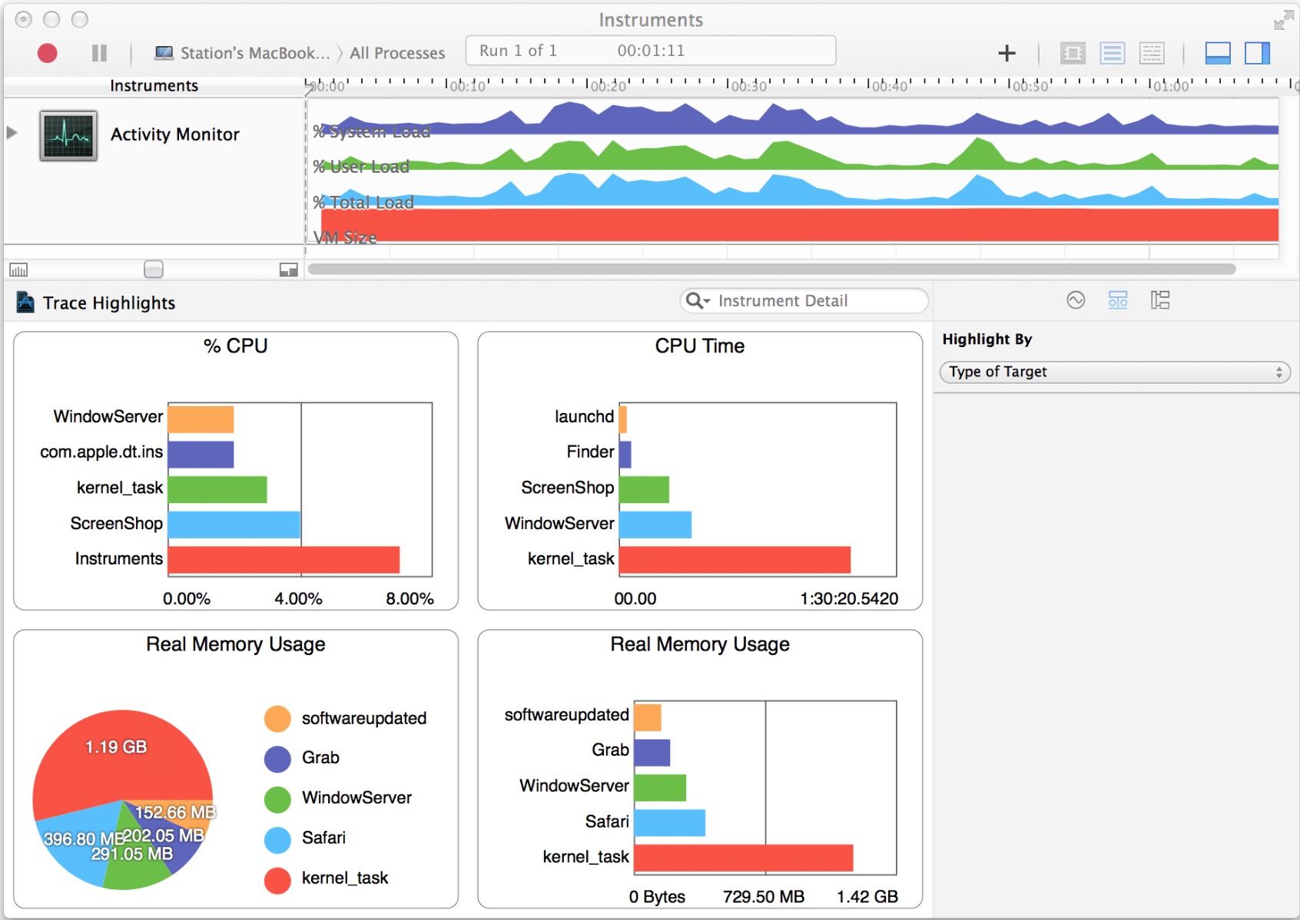The image size is (1300, 920).
Task: Click the red kernel_task legend swatch
Action: (x=277, y=880)
